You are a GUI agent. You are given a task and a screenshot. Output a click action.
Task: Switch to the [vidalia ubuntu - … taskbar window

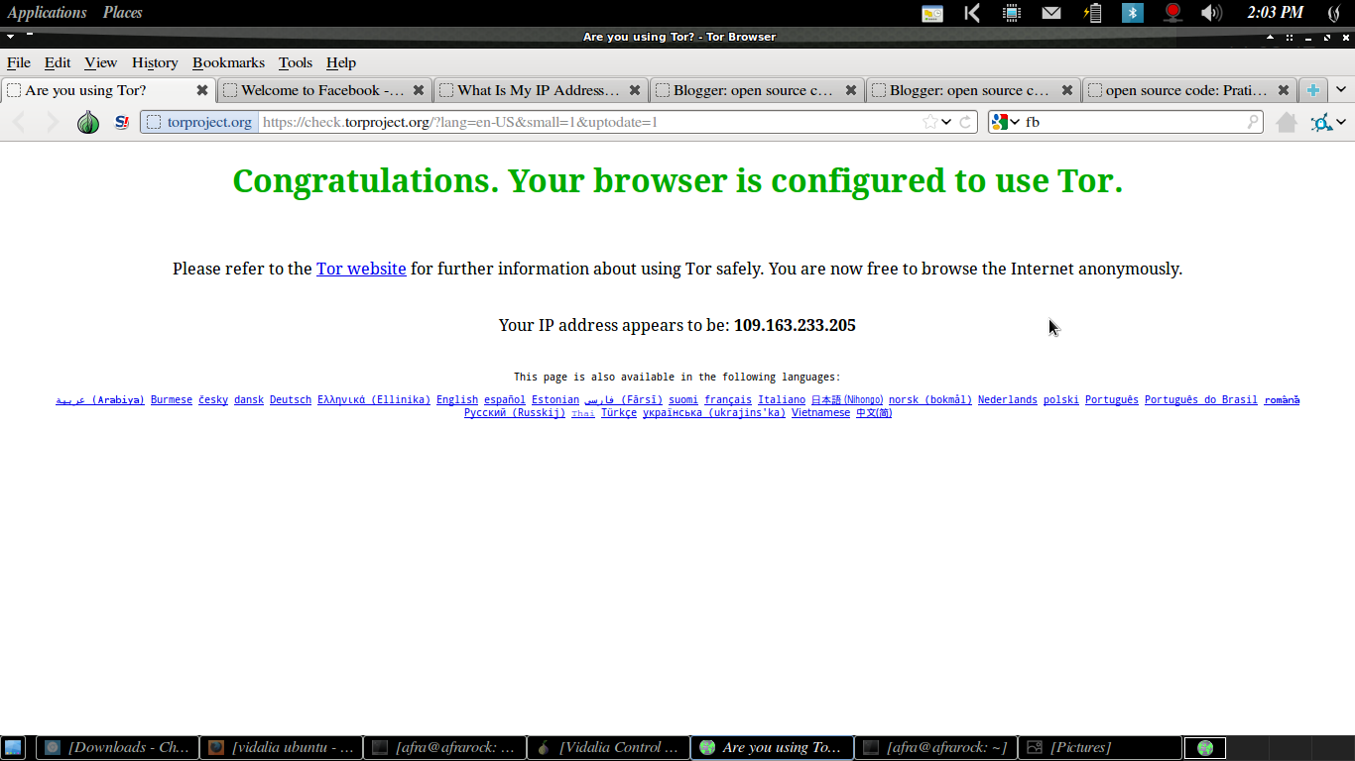coord(281,748)
